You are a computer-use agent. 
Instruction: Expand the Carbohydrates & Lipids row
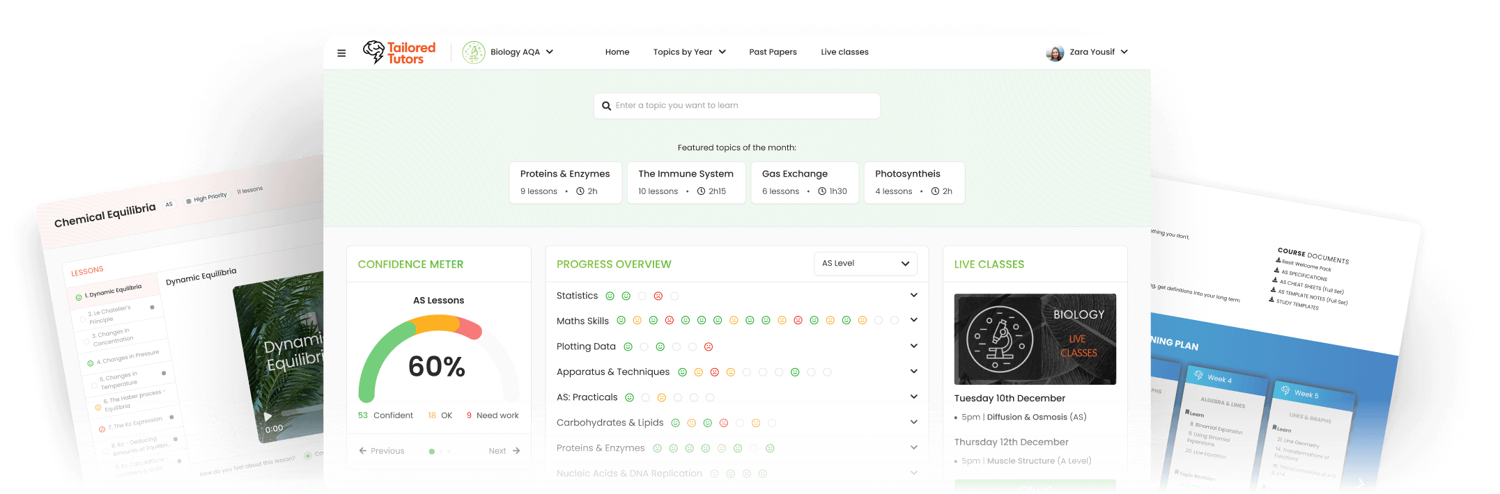click(913, 422)
